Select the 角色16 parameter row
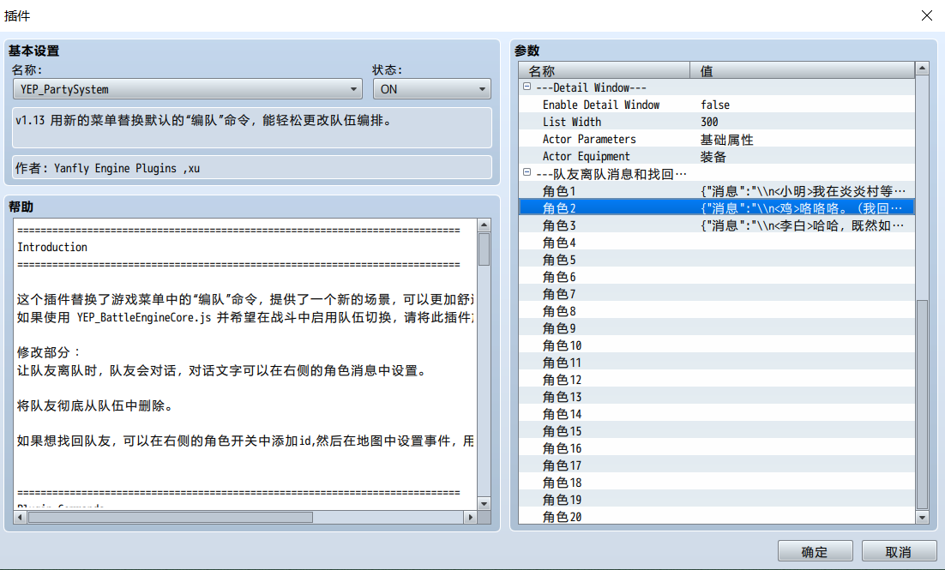Image resolution: width=945 pixels, height=570 pixels. pyautogui.click(x=717, y=448)
